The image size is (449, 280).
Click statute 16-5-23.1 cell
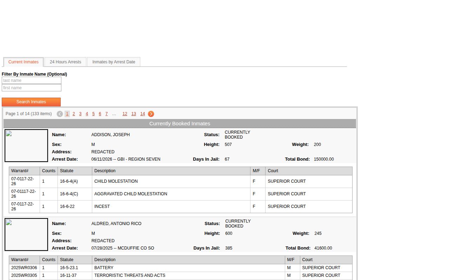click(x=75, y=268)
